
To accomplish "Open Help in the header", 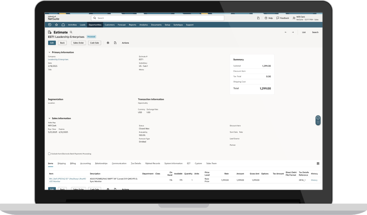I will point(269,18).
